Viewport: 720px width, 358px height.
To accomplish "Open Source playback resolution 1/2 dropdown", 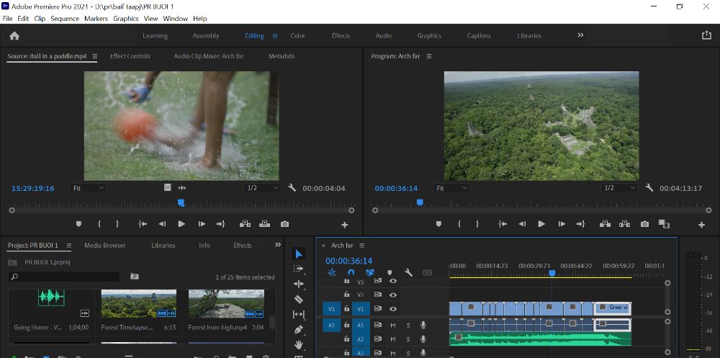I will 263,188.
